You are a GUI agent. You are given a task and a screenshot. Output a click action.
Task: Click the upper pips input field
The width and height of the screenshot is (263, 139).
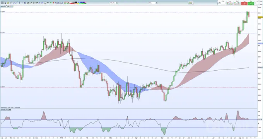coord(259,2)
